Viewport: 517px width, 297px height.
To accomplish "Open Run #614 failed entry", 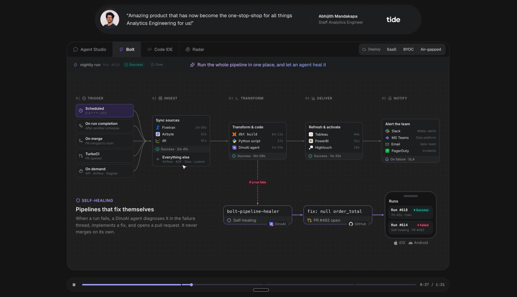I will click(x=410, y=227).
